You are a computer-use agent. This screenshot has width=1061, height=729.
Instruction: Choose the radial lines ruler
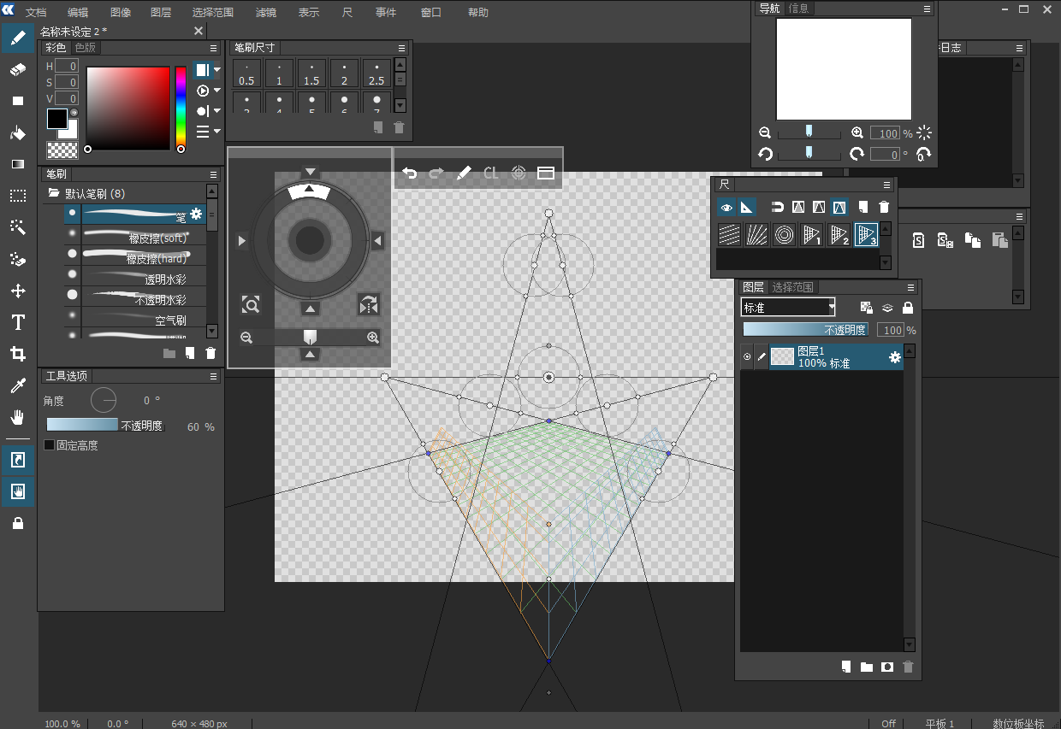(756, 234)
